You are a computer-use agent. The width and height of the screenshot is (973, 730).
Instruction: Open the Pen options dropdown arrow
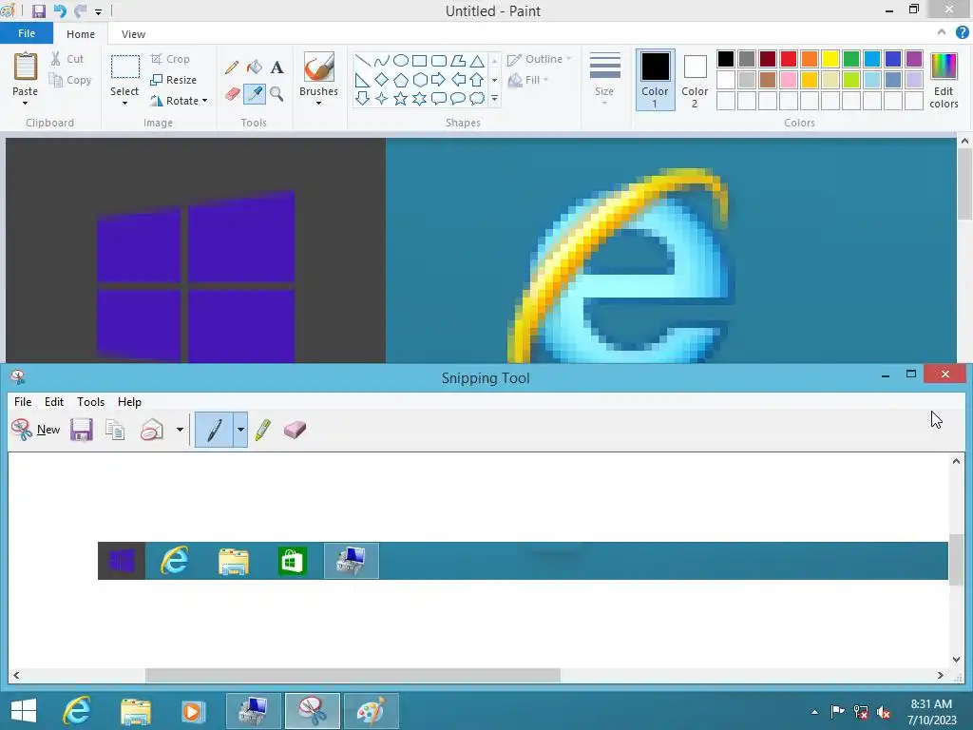coord(240,430)
